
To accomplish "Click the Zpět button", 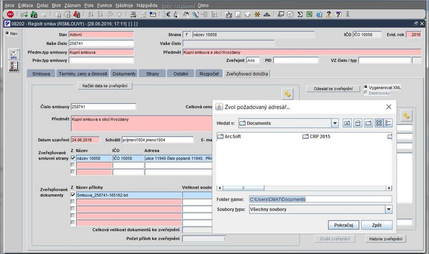I will coord(377,225).
